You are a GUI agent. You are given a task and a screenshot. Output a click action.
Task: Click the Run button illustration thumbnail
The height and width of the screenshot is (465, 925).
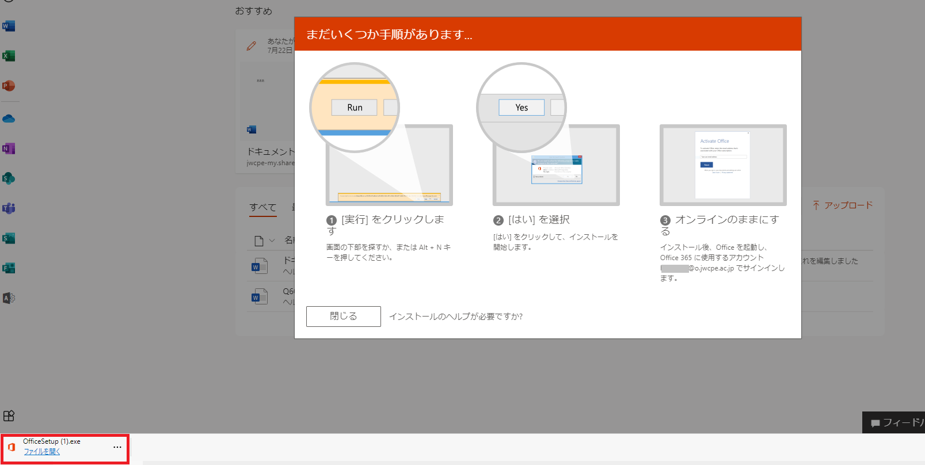pyautogui.click(x=355, y=108)
